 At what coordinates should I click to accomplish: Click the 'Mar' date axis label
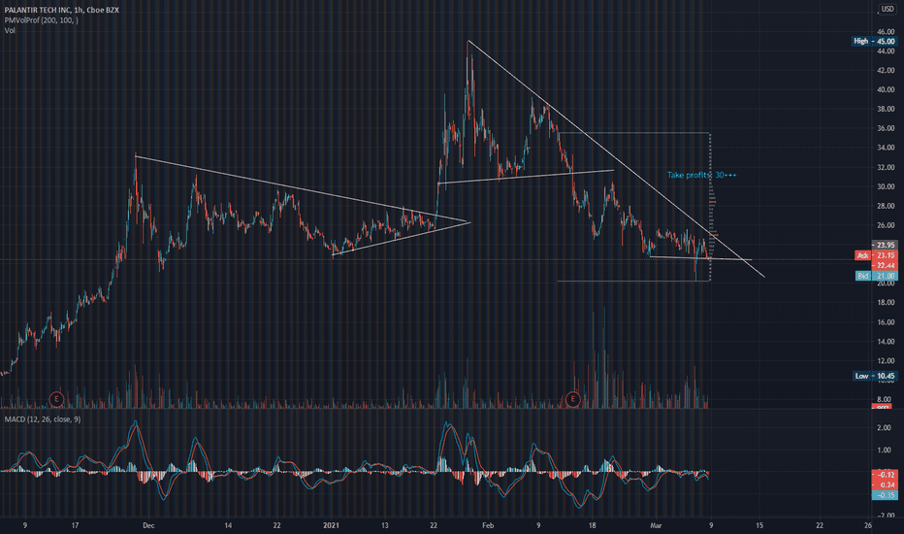(x=656, y=525)
